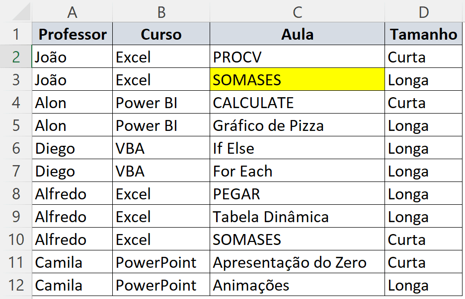Click the CALCULATE cell

(x=297, y=103)
